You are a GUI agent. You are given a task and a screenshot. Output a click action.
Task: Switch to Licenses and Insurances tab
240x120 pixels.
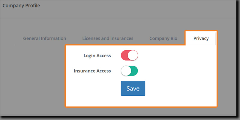(108, 38)
